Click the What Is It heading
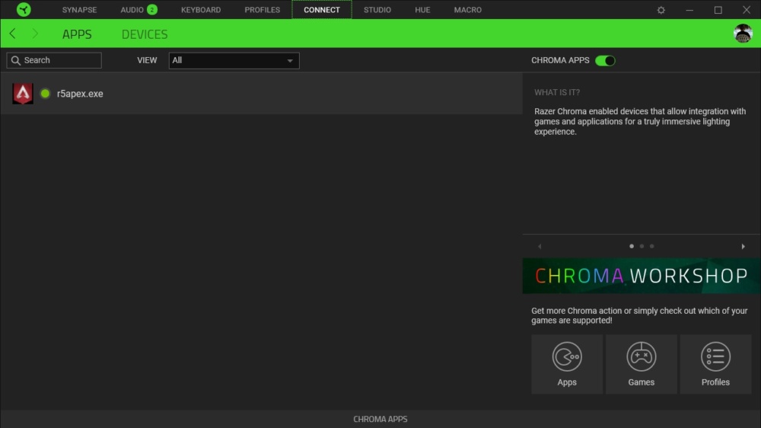The image size is (761, 428). [557, 92]
